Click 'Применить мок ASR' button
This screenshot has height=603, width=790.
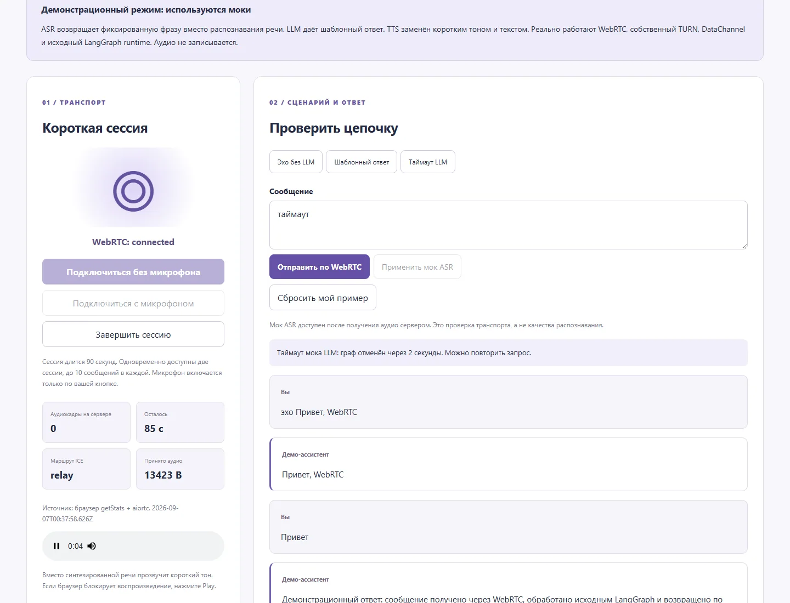click(x=417, y=267)
